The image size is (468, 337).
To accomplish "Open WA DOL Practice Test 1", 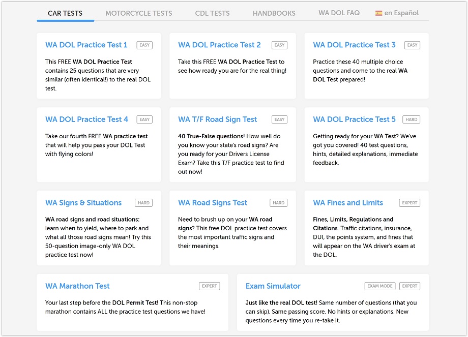I will point(86,45).
